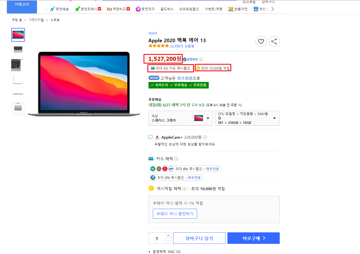360x254 pixels.
Task: Open the 와우회원 link
Action: tap(185, 78)
